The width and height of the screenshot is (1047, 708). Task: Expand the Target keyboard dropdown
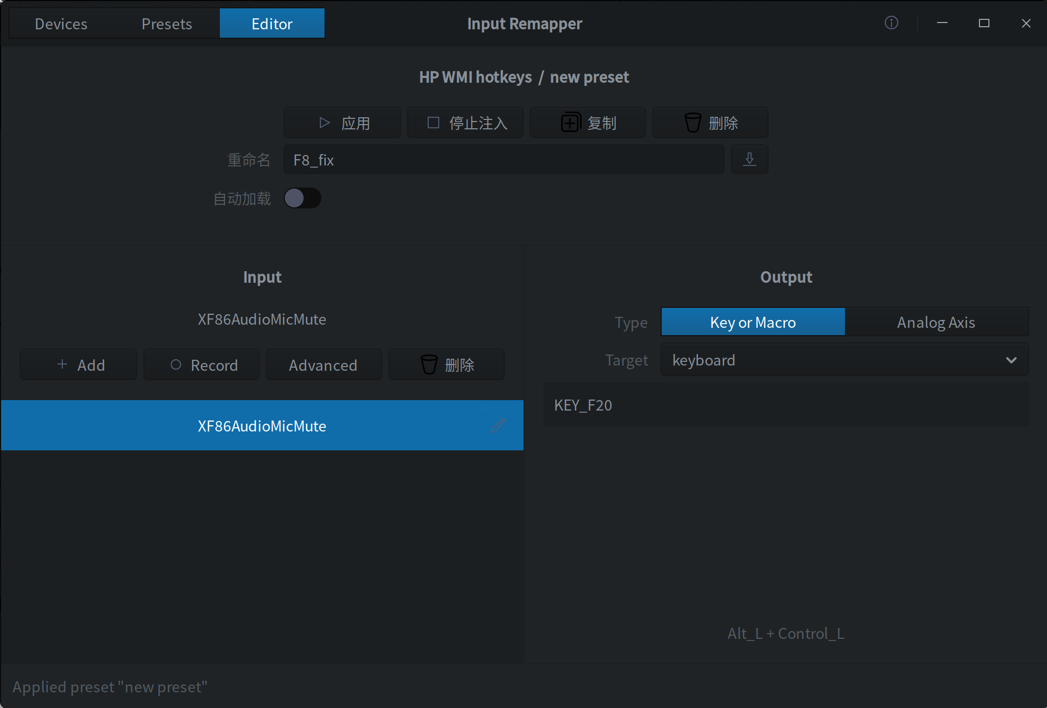tap(845, 360)
